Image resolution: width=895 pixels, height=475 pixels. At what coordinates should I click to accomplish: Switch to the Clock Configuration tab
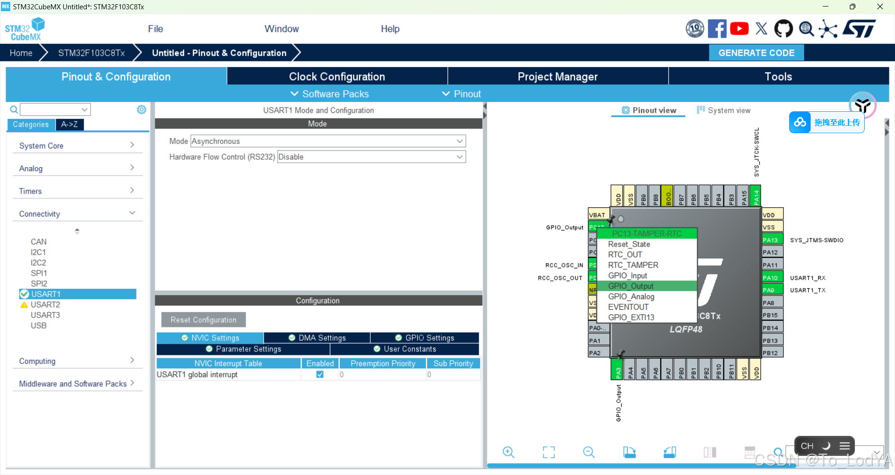[x=337, y=76]
